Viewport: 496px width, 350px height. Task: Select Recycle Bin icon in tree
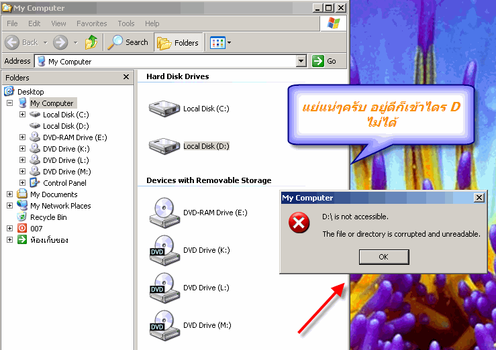22,217
